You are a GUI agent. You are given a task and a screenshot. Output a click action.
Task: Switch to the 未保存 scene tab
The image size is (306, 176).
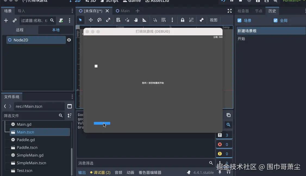91,11
